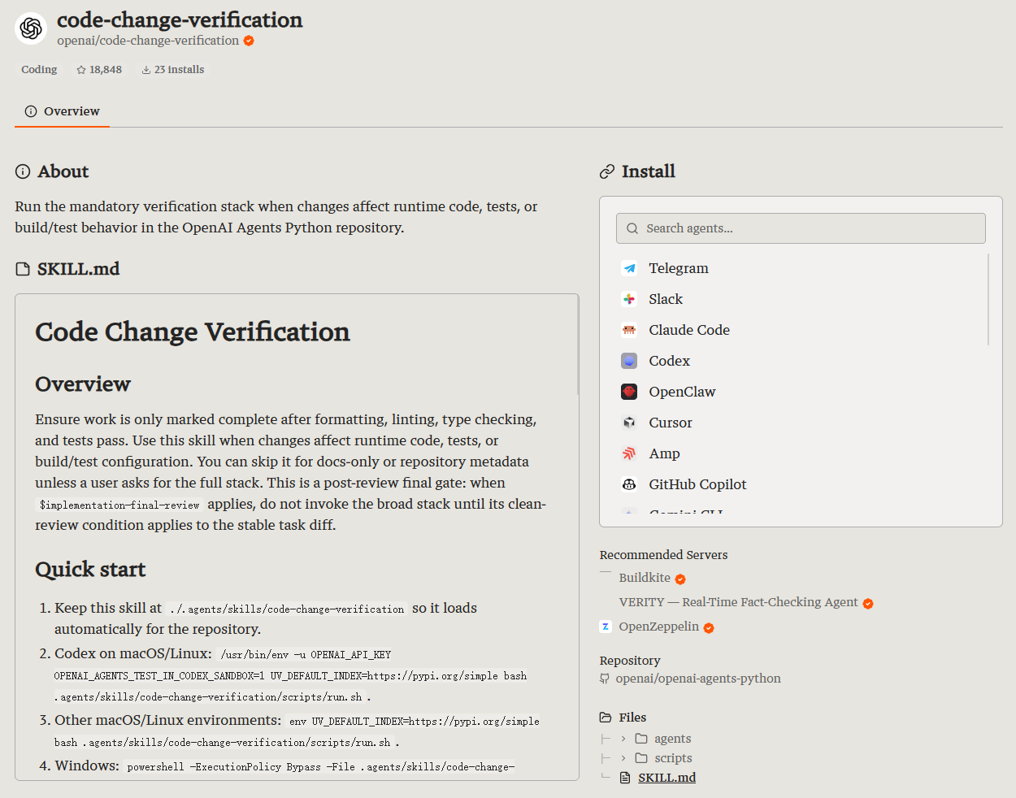Click the openai/code-change-verification path text
1016x798 pixels.
pos(148,41)
